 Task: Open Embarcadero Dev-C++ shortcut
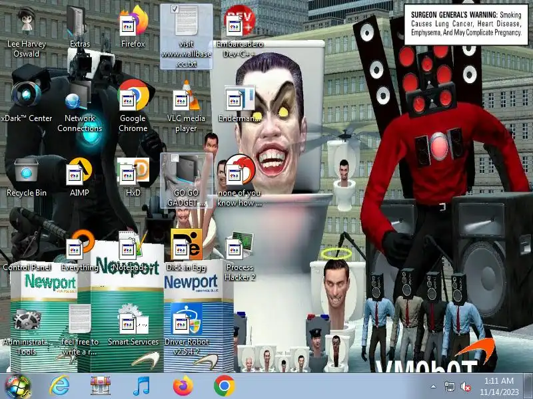click(x=239, y=31)
